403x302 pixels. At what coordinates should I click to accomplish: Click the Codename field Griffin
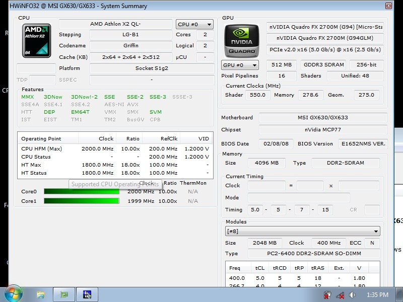point(130,45)
